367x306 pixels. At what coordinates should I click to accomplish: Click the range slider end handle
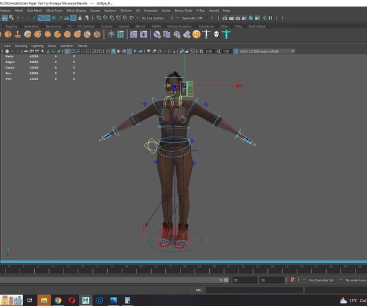pos(226,280)
